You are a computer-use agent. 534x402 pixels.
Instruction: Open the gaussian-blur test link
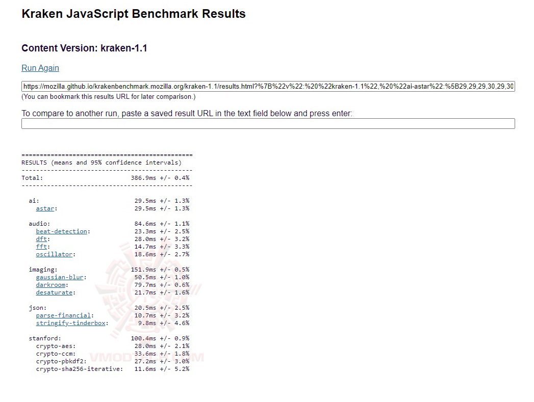point(60,277)
